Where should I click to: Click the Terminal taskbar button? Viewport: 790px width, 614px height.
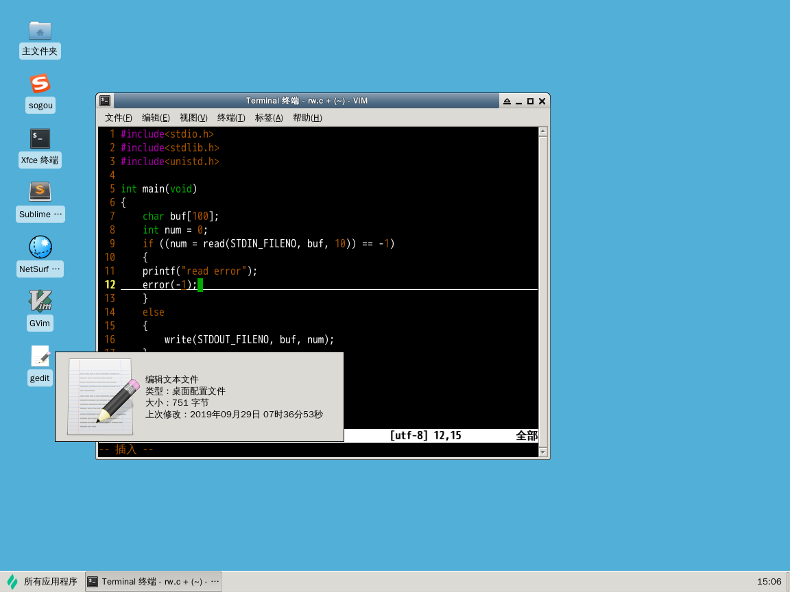pyautogui.click(x=154, y=581)
